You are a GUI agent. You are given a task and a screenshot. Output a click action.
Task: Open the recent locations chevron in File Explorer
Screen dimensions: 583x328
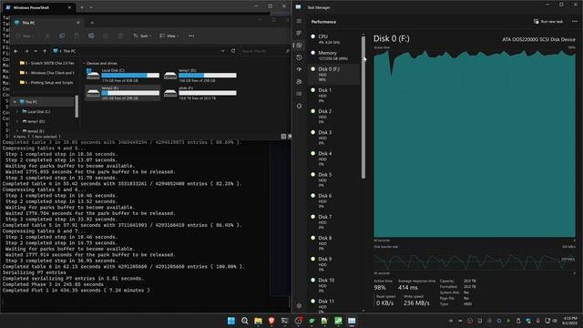36,51
